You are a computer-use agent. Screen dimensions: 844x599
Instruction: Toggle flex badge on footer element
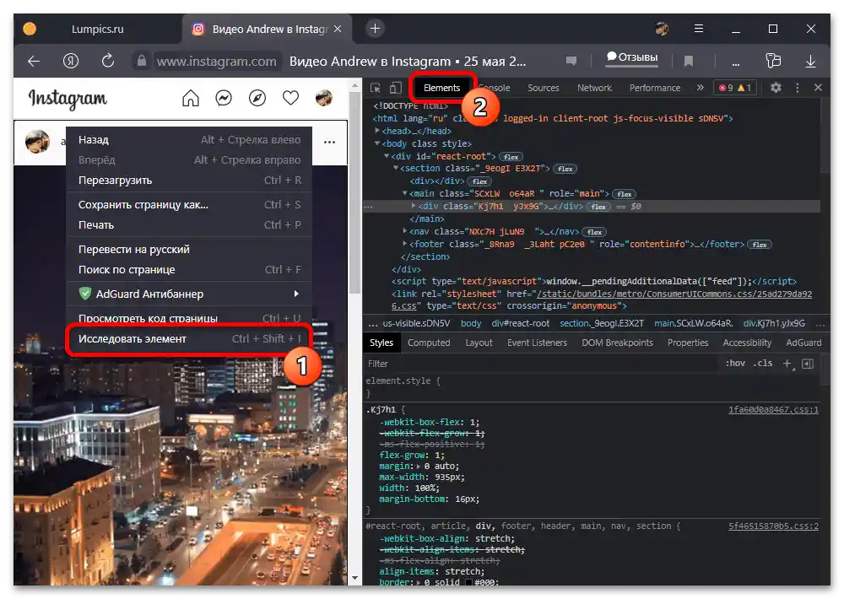pyautogui.click(x=760, y=245)
